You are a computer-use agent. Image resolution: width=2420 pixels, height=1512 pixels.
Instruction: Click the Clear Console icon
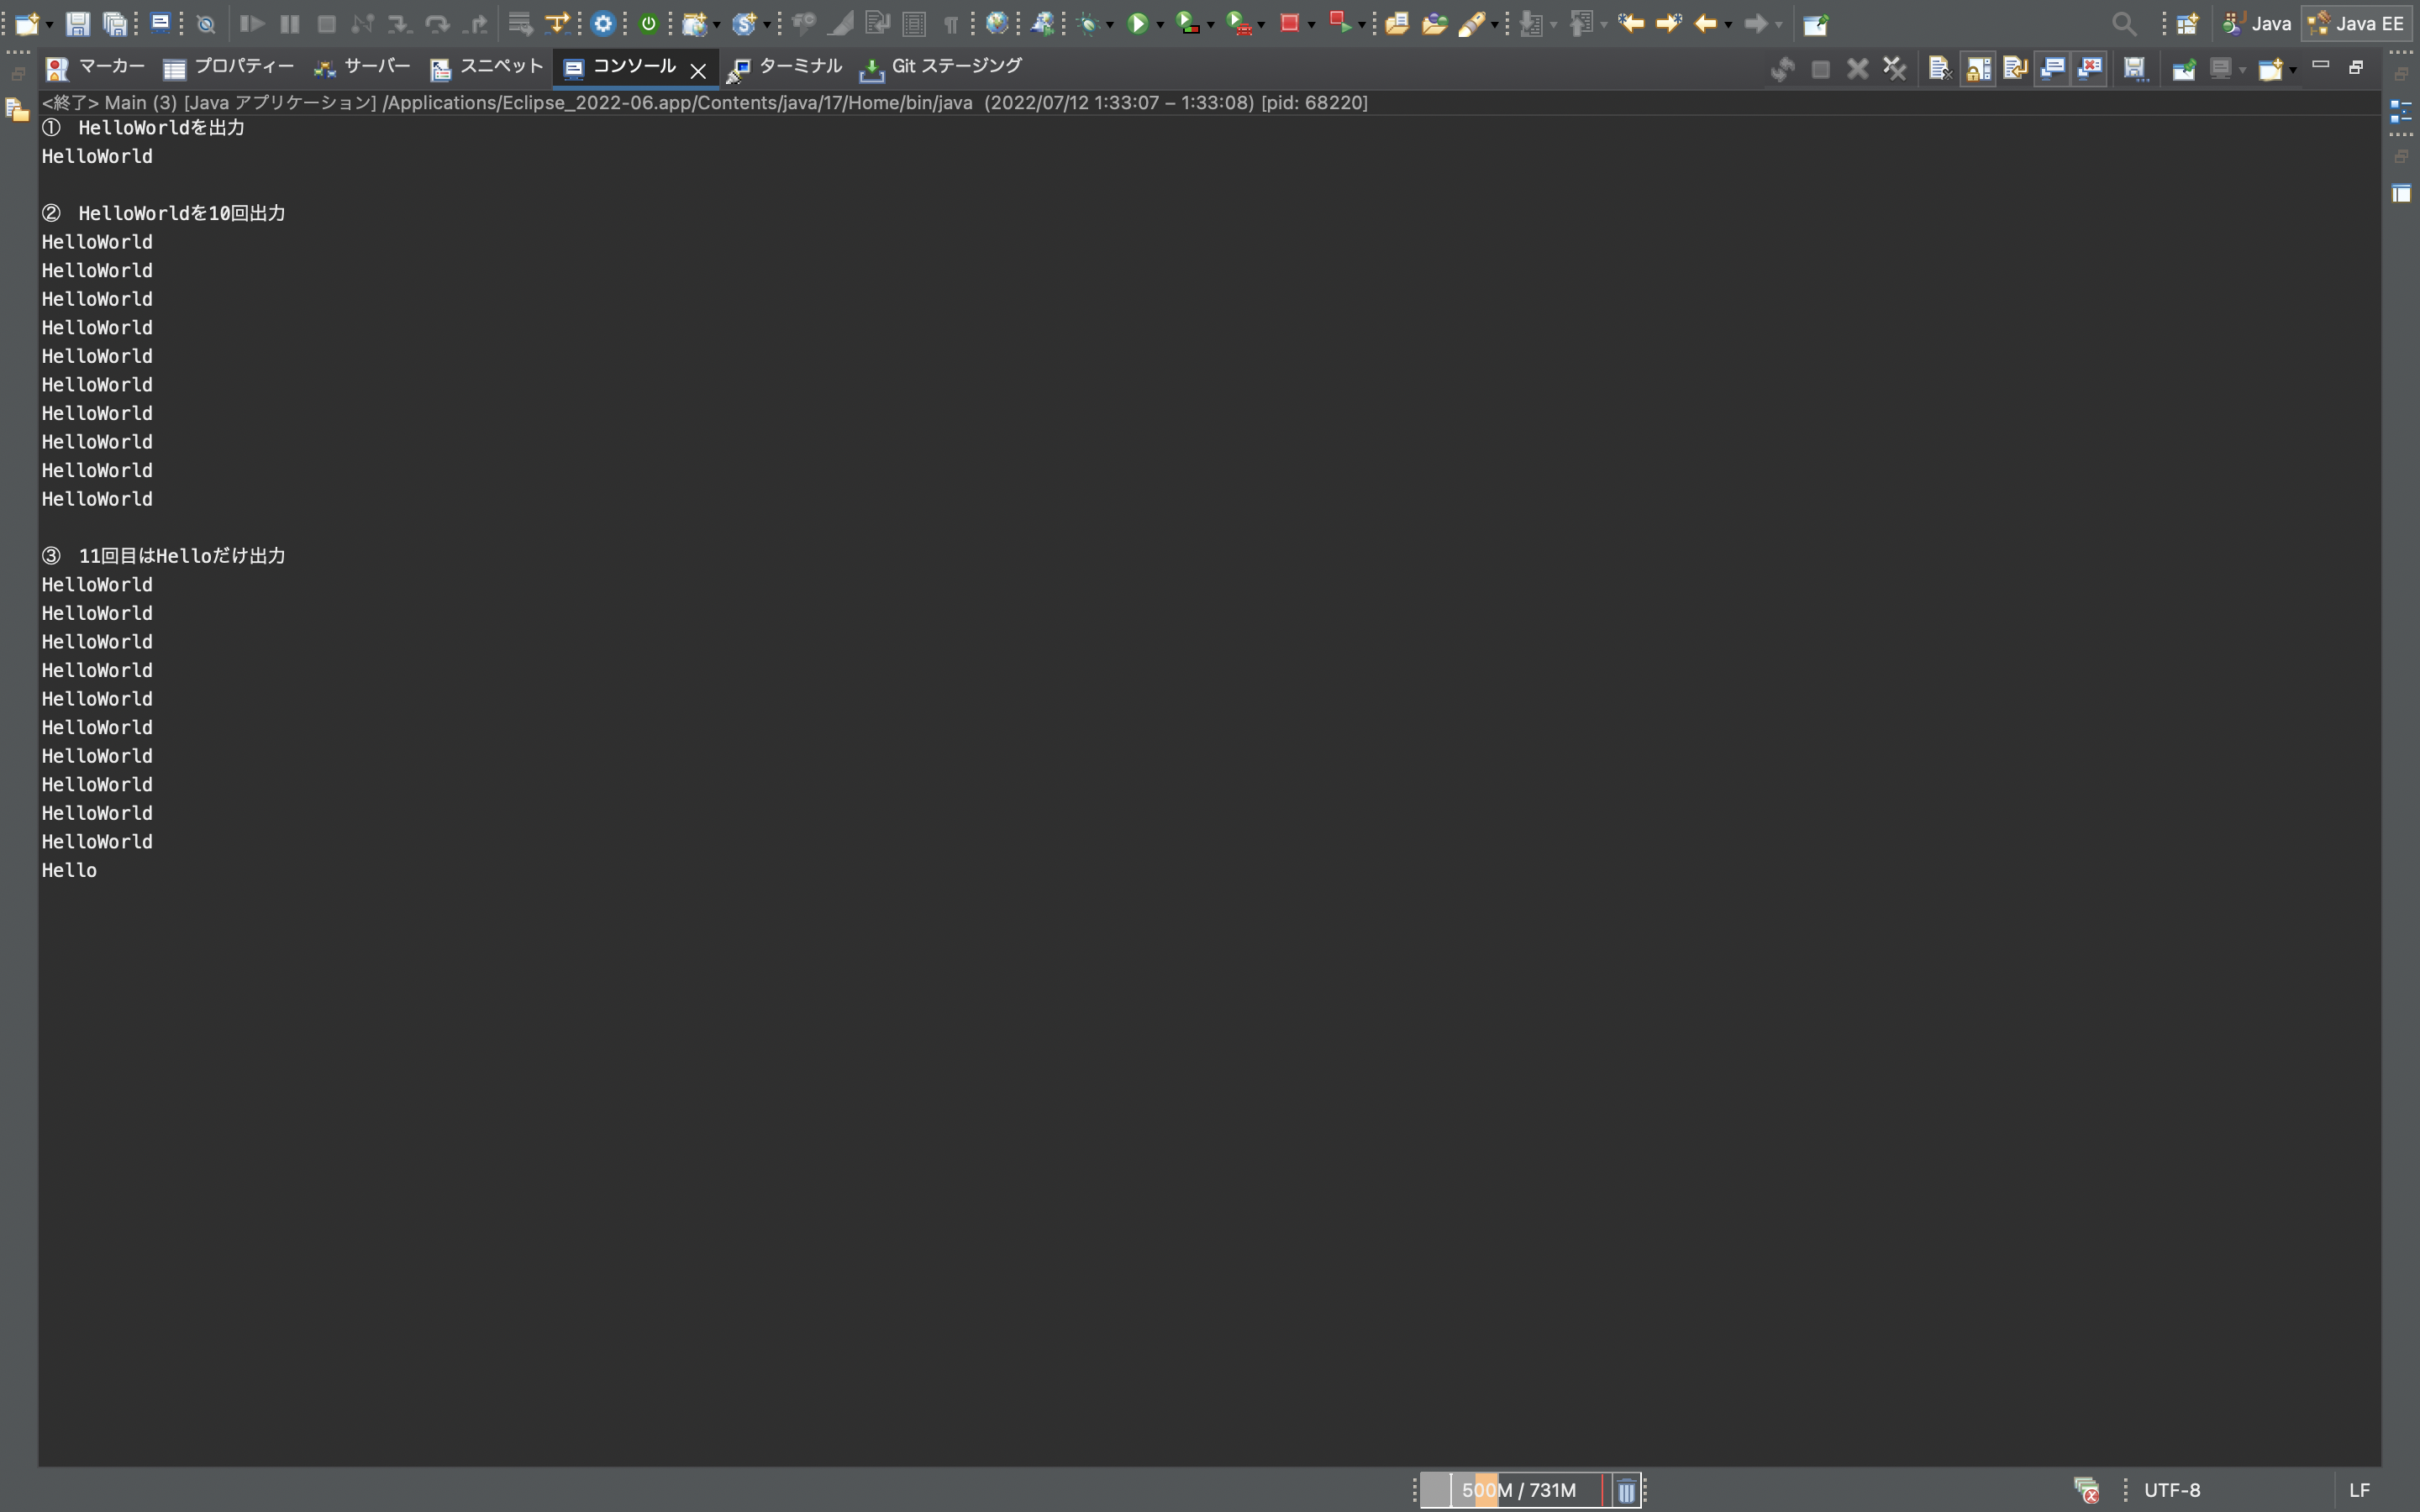click(x=1940, y=68)
